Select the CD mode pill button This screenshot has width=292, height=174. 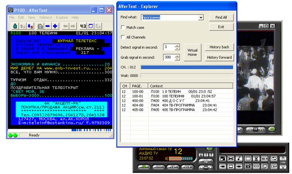tap(173, 167)
